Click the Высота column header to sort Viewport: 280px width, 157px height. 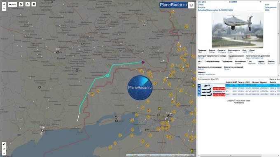point(273,82)
